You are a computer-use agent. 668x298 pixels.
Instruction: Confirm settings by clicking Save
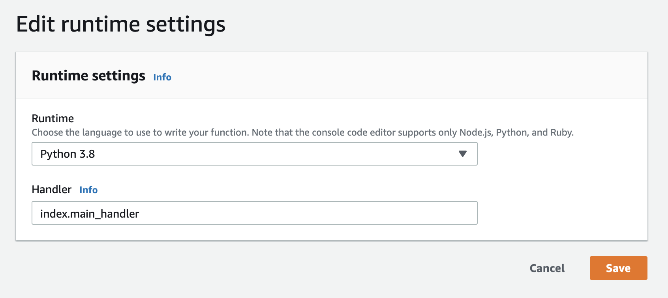pos(618,268)
